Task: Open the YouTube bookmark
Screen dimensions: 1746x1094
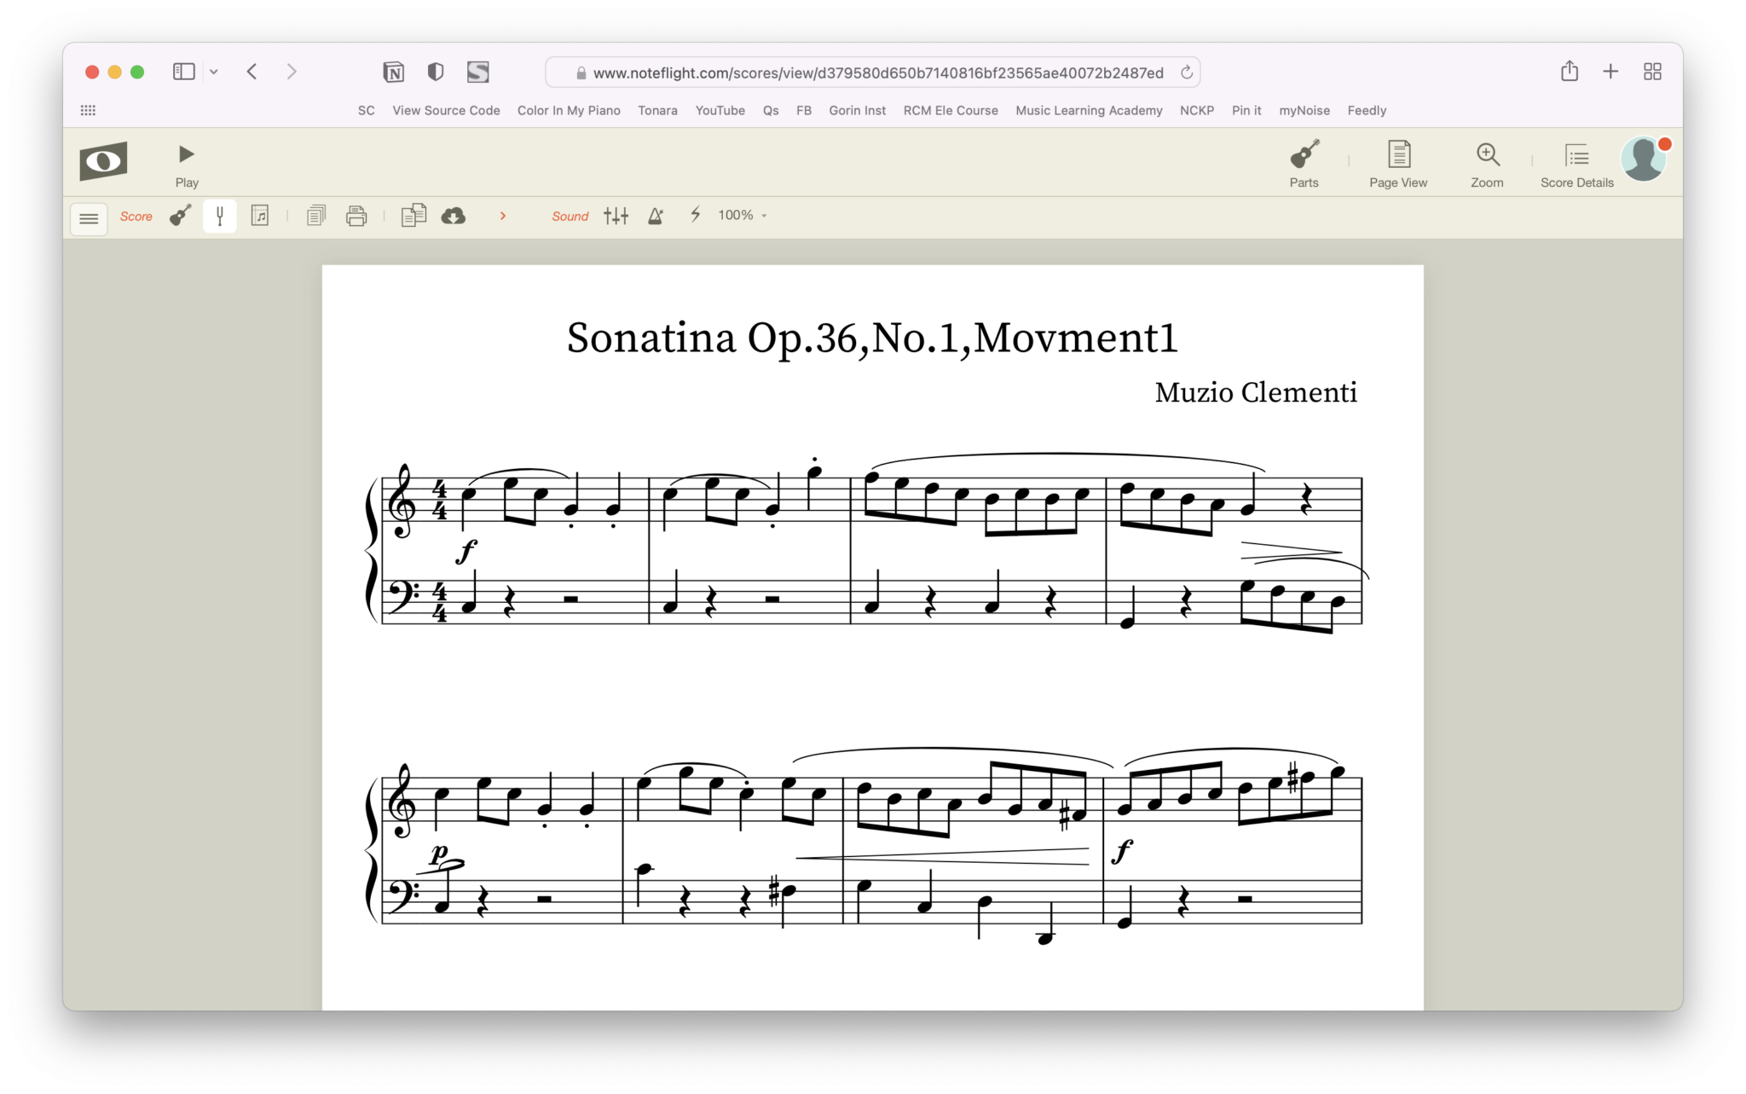Action: click(720, 110)
